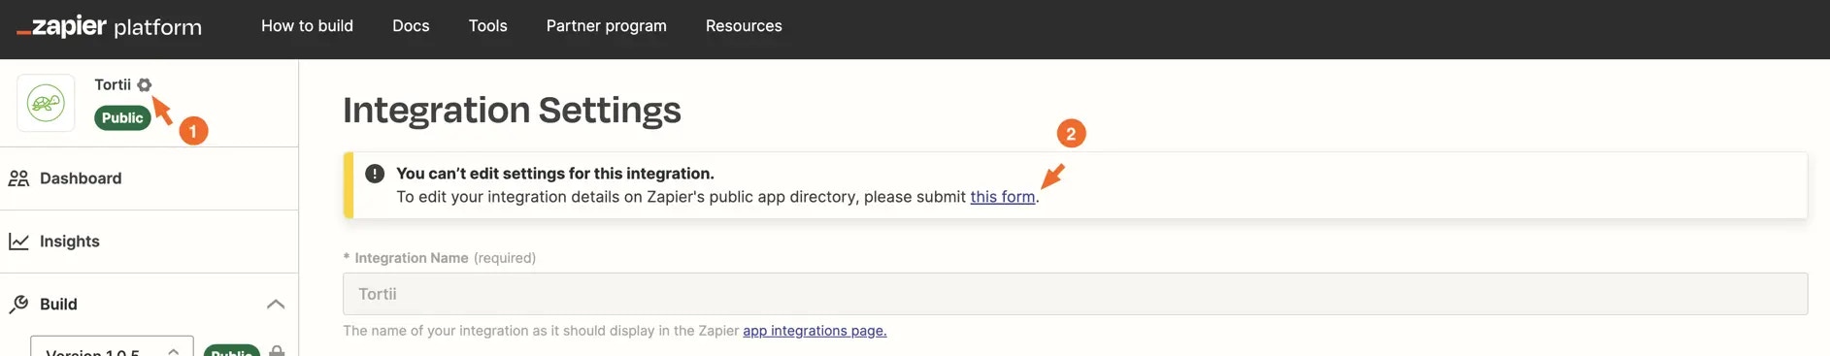Click the Dashboard people icon
This screenshot has height=356, width=1830.
point(18,178)
